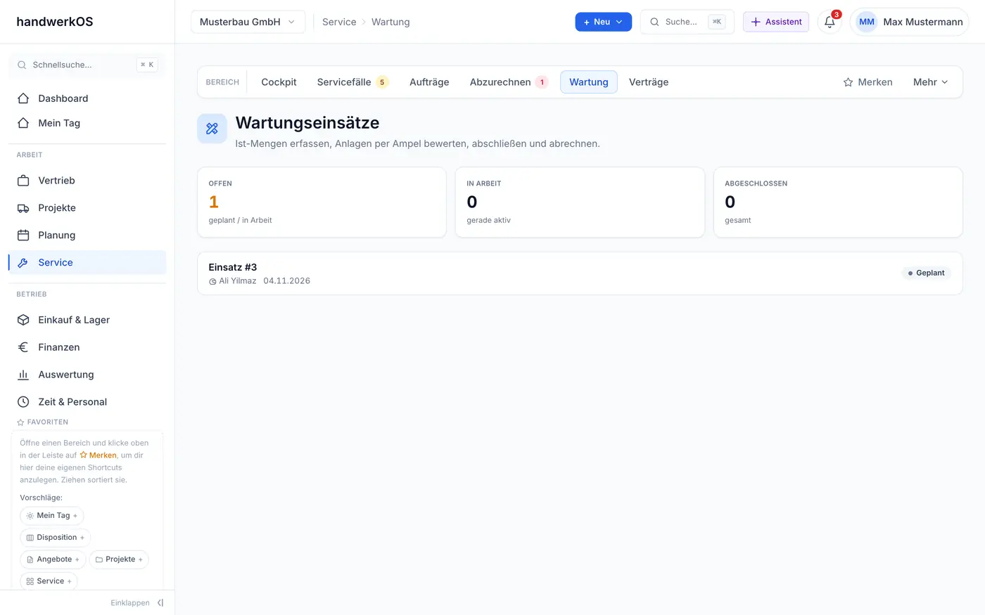Click the sidebar collapse arrow icon
Screen dimensions: 985x615
coord(160,603)
